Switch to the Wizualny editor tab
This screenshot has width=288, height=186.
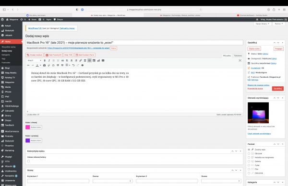tap(227, 56)
